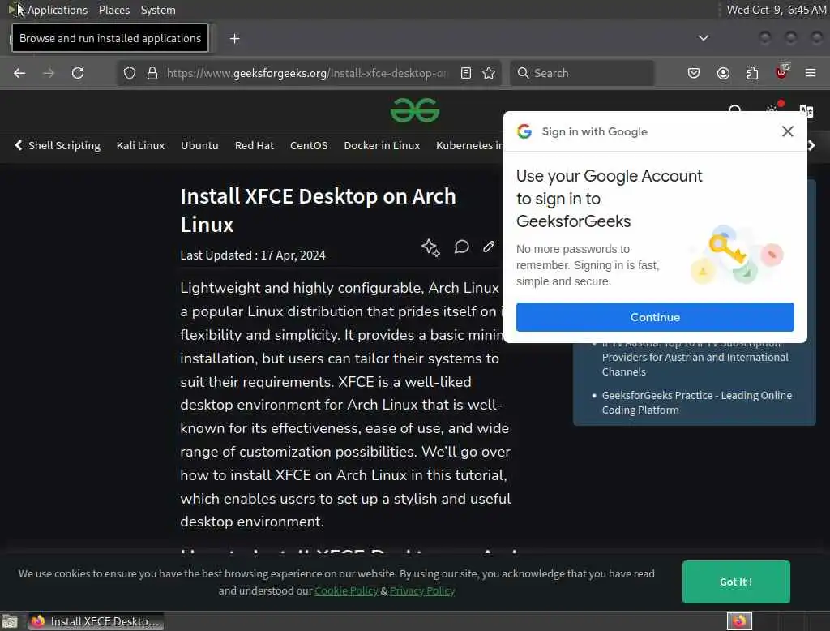Click the Got It! cookie button
Viewport: 830px width, 631px height.
click(736, 582)
